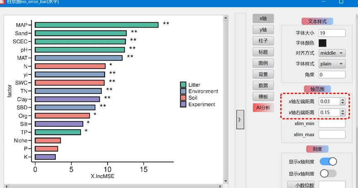Open the 柱子 settings tab
The width and height of the screenshot is (358, 188).
[263, 41]
